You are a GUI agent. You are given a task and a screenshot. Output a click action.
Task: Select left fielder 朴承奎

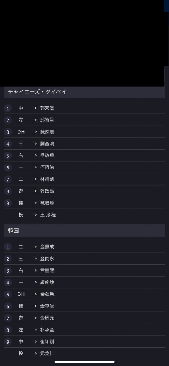[84, 330]
